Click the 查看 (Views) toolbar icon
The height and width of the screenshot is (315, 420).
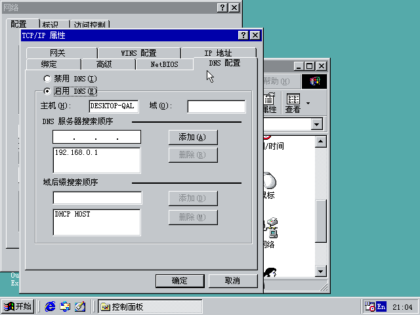[293, 103]
